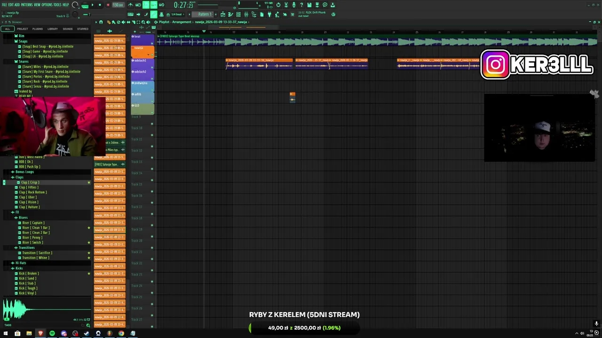Switch to the STARRED browser tab
This screenshot has width=602, height=338.
(83, 29)
